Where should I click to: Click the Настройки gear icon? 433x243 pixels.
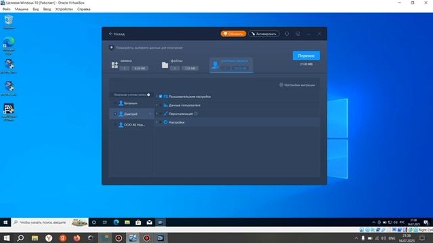click(165, 122)
